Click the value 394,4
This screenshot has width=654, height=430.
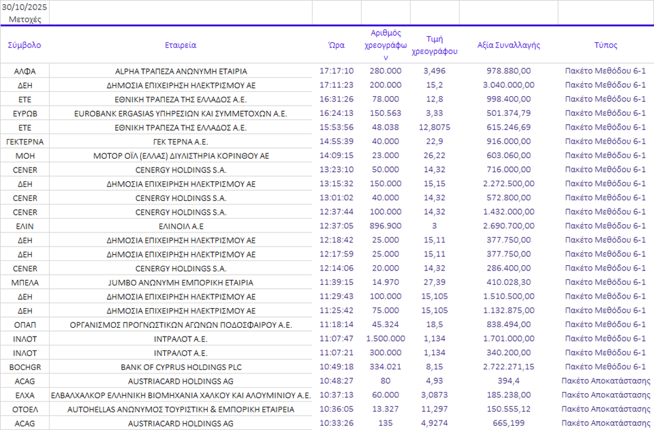(x=508, y=381)
